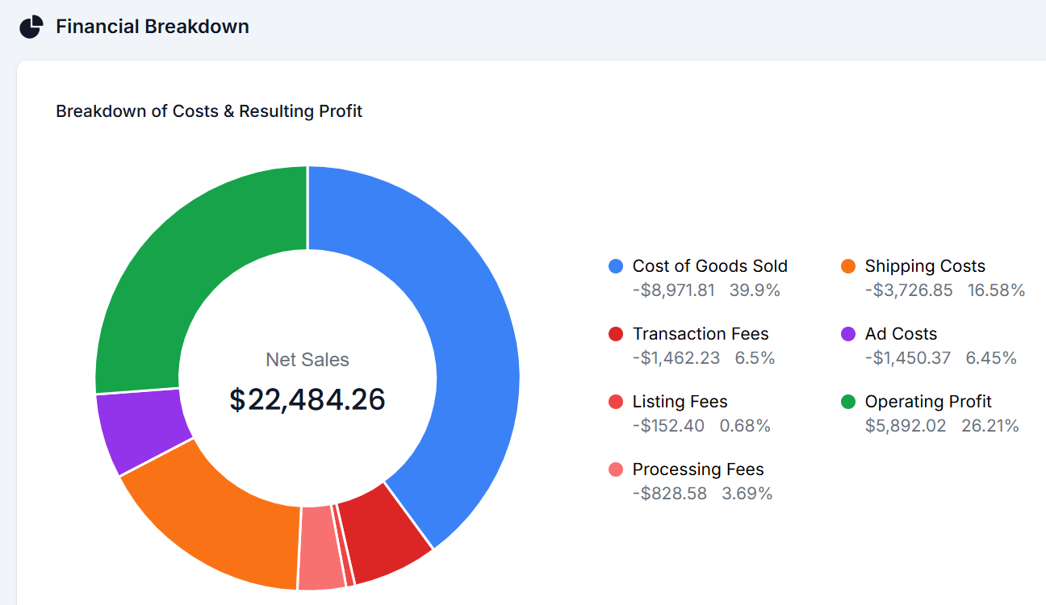Click the 39.9% percentage
1046x605 pixels.
[x=755, y=290]
